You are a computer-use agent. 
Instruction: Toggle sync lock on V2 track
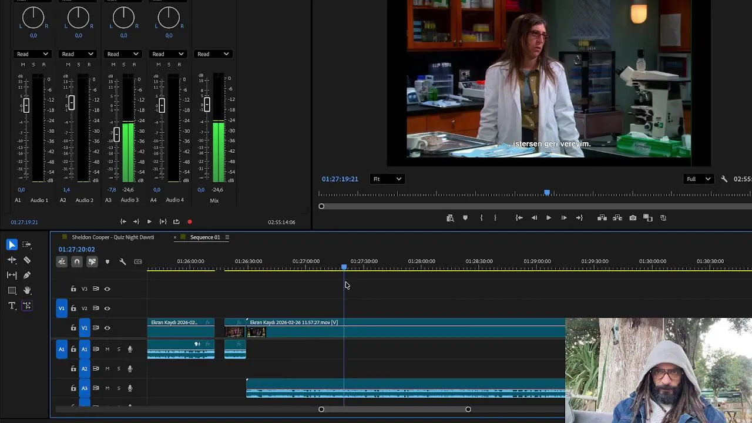point(96,308)
